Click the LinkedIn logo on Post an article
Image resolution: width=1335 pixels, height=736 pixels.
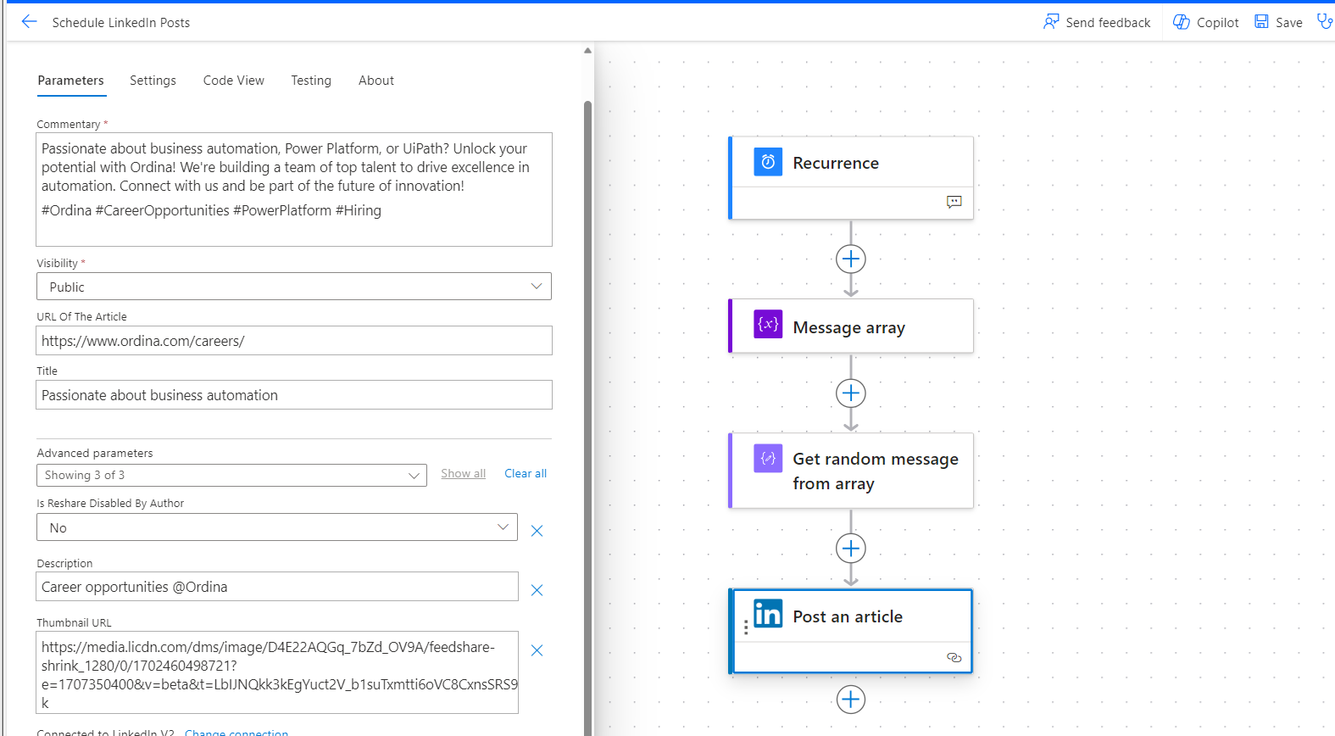768,613
